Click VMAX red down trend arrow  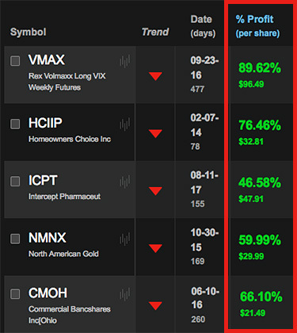[155, 76]
